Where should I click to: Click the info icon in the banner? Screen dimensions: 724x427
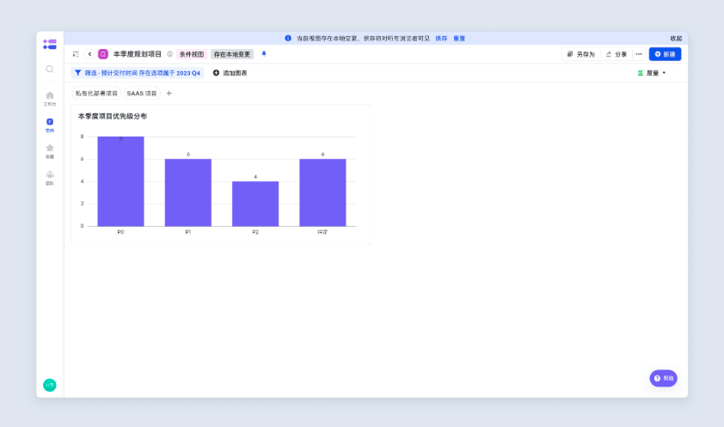tap(288, 39)
